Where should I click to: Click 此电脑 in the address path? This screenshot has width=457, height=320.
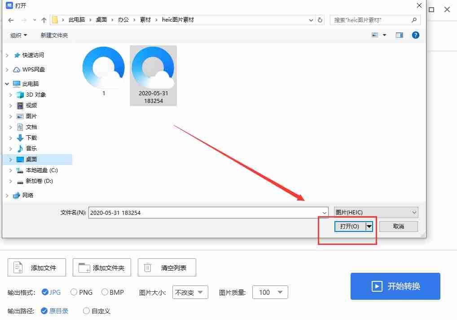(77, 20)
